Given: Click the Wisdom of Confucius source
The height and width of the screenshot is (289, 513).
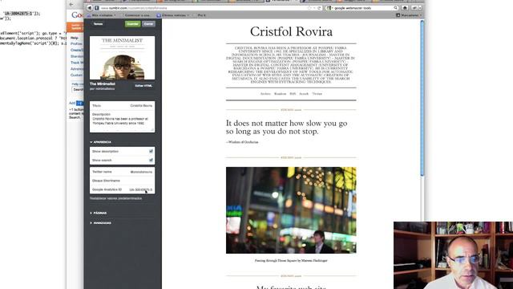Looking at the screenshot, I should [242, 142].
